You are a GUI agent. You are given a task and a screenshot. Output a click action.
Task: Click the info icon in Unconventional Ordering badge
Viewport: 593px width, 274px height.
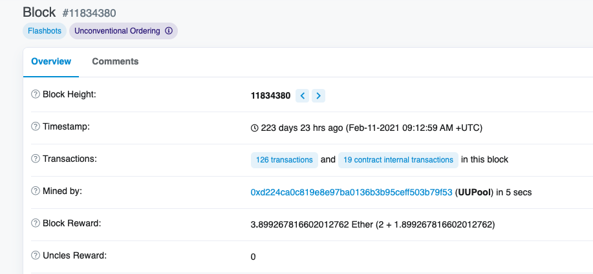coord(169,30)
